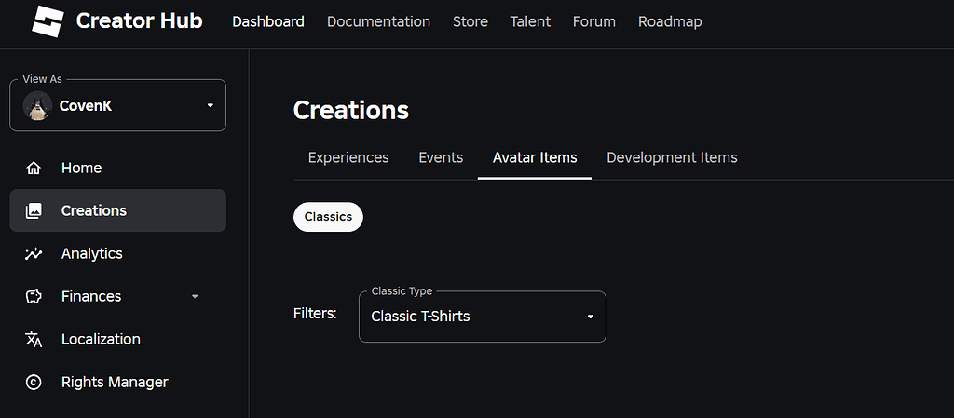Screen dimensions: 954x418
Task: Click the Home house icon
Action: tap(34, 168)
